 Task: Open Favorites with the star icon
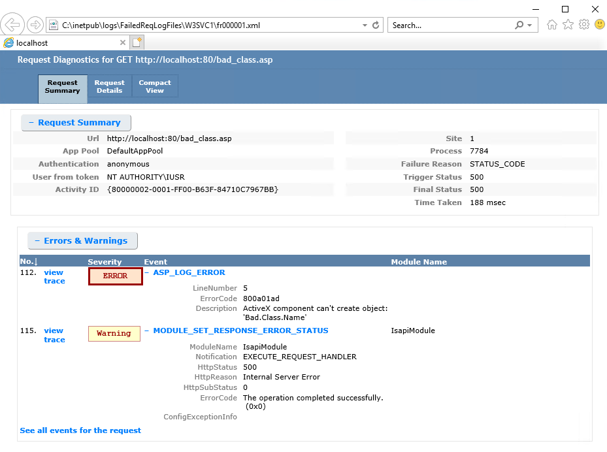pyautogui.click(x=568, y=25)
